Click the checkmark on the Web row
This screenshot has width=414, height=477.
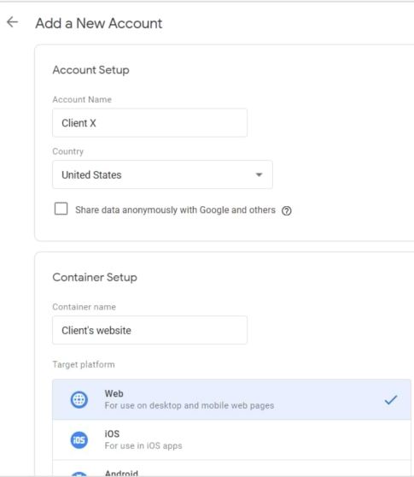coord(391,400)
